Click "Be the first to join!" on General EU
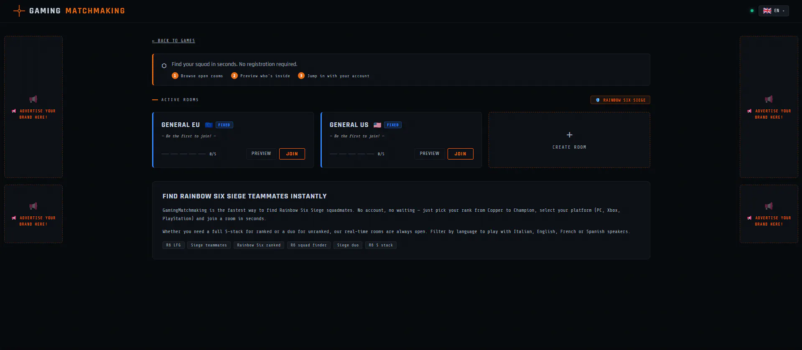802x350 pixels. [x=189, y=136]
